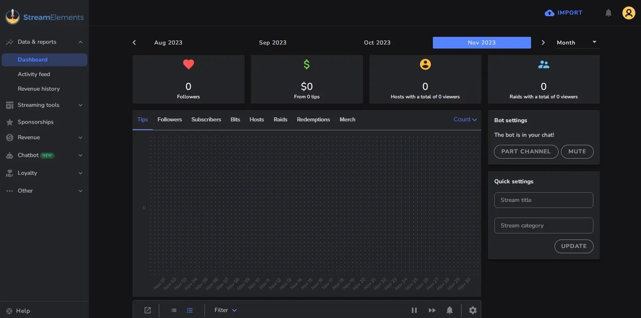Screen dimensions: 641x318
Task: Expand the Streaming tools section
Action: [80, 105]
